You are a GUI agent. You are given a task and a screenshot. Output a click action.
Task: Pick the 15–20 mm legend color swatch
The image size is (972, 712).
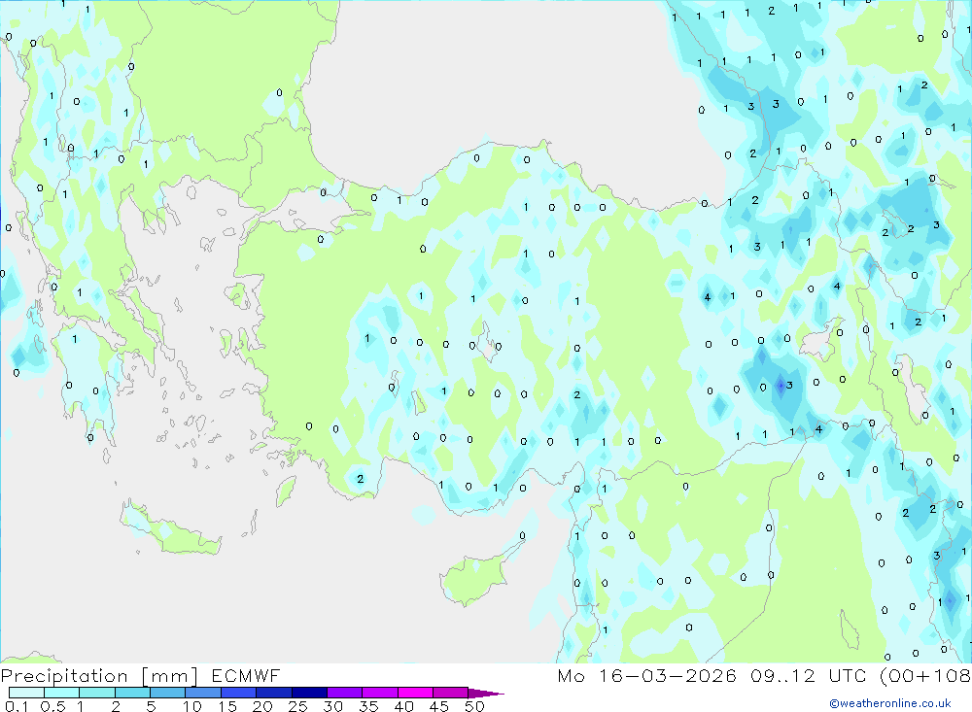(x=239, y=693)
